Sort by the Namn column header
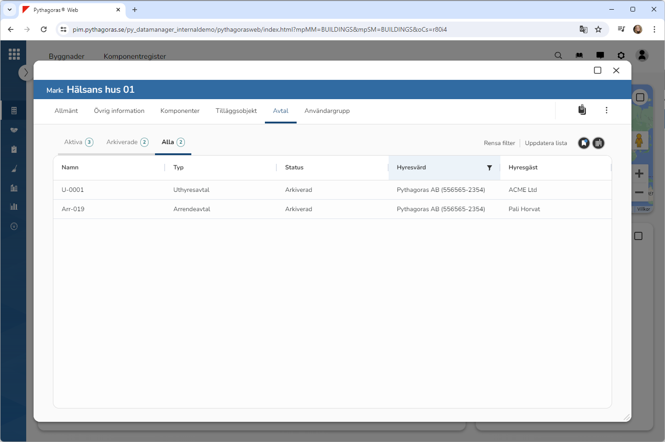Screen dimensions: 665x442 tap(70, 168)
